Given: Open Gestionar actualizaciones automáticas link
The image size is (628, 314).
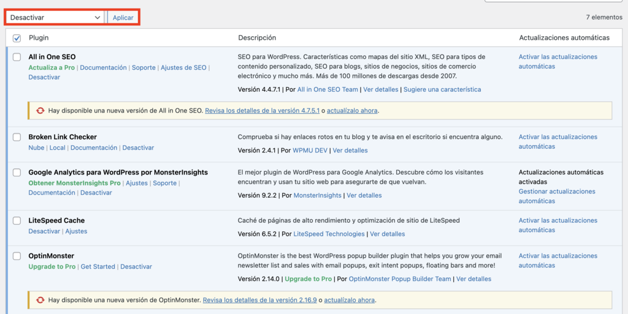Looking at the screenshot, I should 556,196.
